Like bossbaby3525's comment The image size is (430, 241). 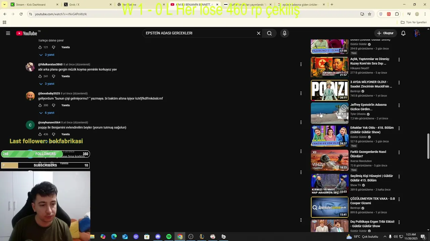(40, 105)
